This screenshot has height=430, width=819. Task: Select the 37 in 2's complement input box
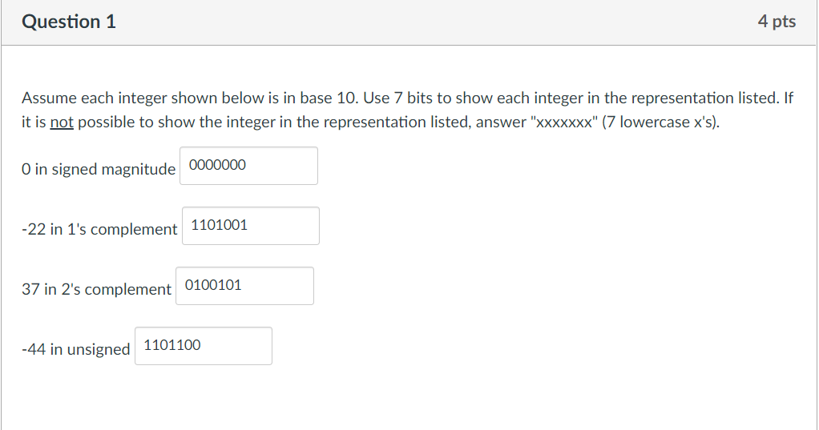click(244, 285)
